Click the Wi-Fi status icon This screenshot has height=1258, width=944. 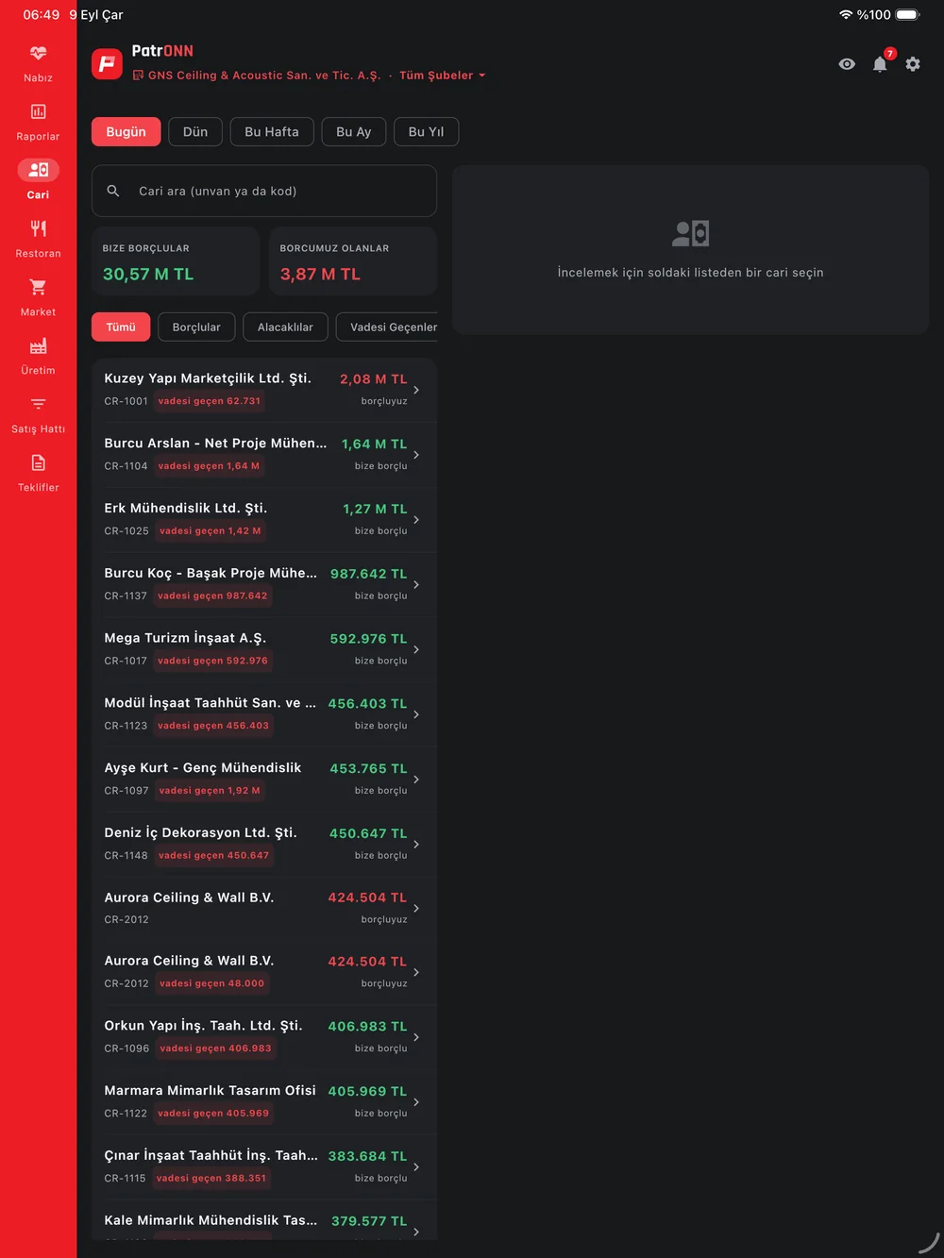pyautogui.click(x=846, y=15)
